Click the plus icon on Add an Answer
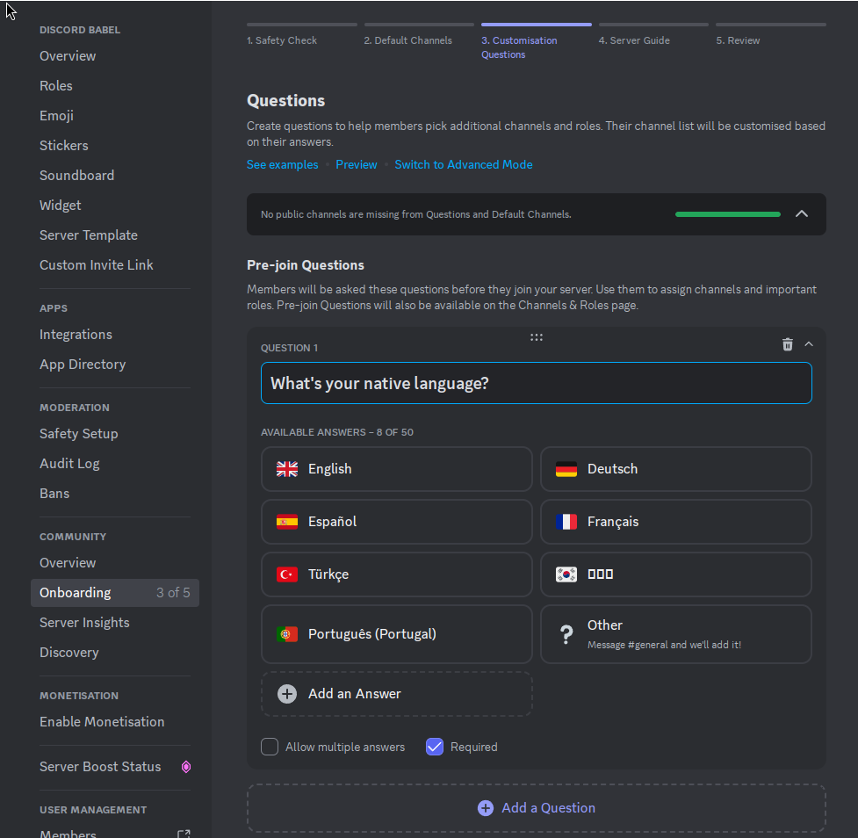The width and height of the screenshot is (858, 838). 286,693
